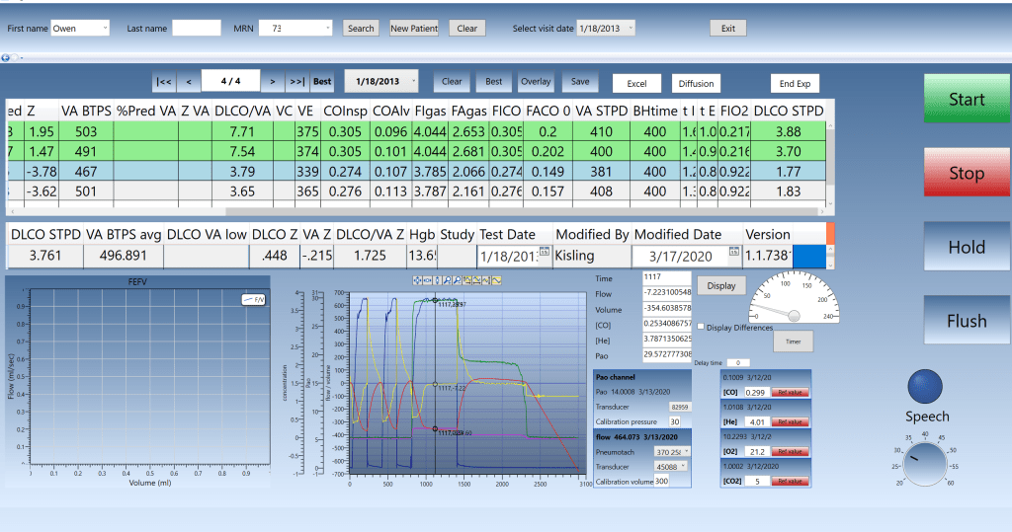The image size is (1012, 532).
Task: Go to the first test record
Action: [x=164, y=82]
